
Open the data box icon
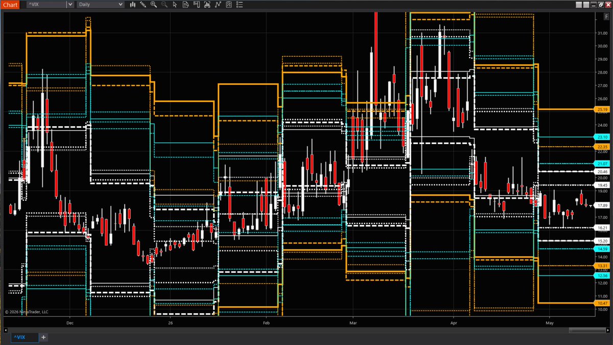tap(185, 4)
